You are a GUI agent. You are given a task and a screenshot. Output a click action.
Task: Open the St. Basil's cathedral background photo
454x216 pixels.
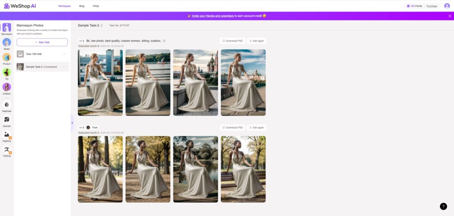click(196, 82)
